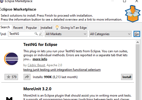This screenshot has width=142, height=100.
Task: Click the testng junit testing tags link
Action: 62,70
